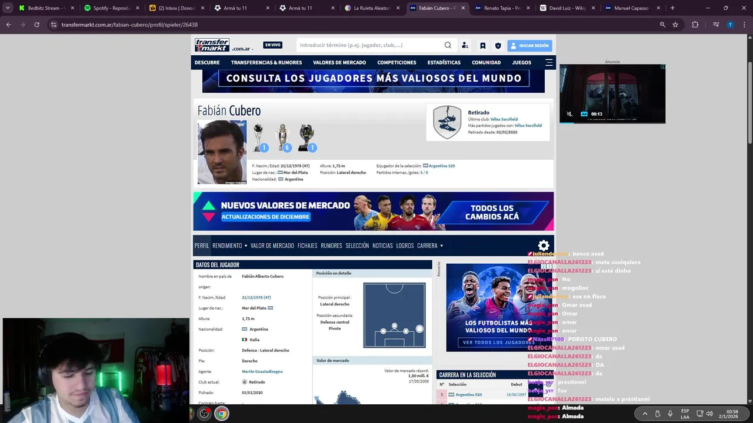
Task: Click Ver Todos Los Jugadores ad button
Action: click(x=499, y=343)
